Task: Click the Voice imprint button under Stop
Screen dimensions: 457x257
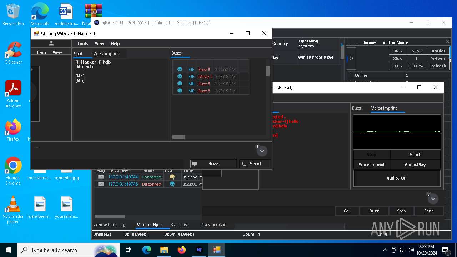Action: [x=372, y=165]
